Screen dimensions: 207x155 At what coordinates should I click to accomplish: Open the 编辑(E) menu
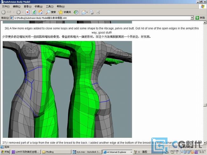(17, 6)
